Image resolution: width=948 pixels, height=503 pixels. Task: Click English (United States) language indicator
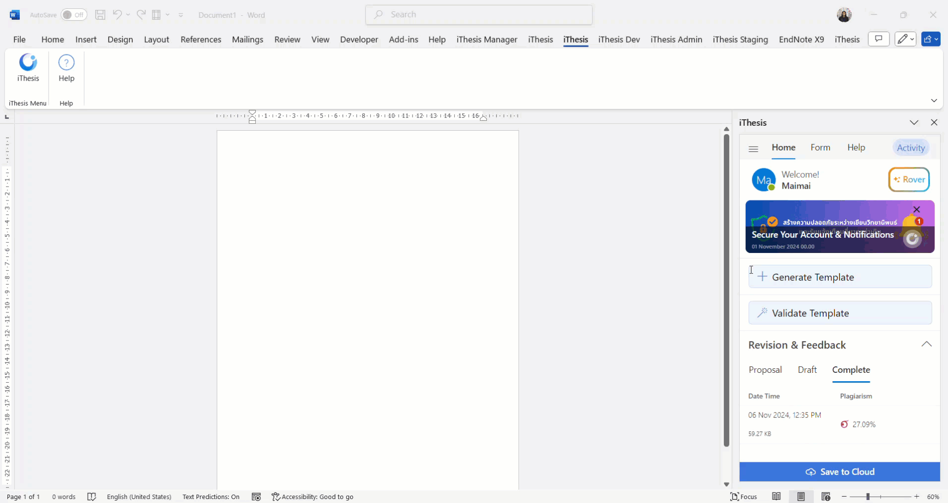pyautogui.click(x=139, y=497)
